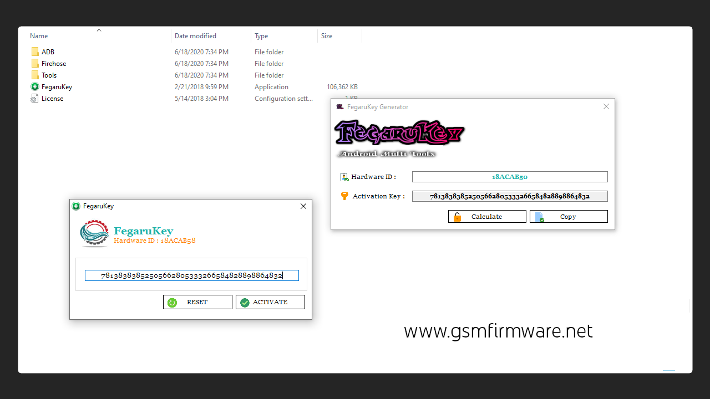Click the padlock icon on Calculate button
Viewport: 710px width, 399px height.
(x=457, y=216)
